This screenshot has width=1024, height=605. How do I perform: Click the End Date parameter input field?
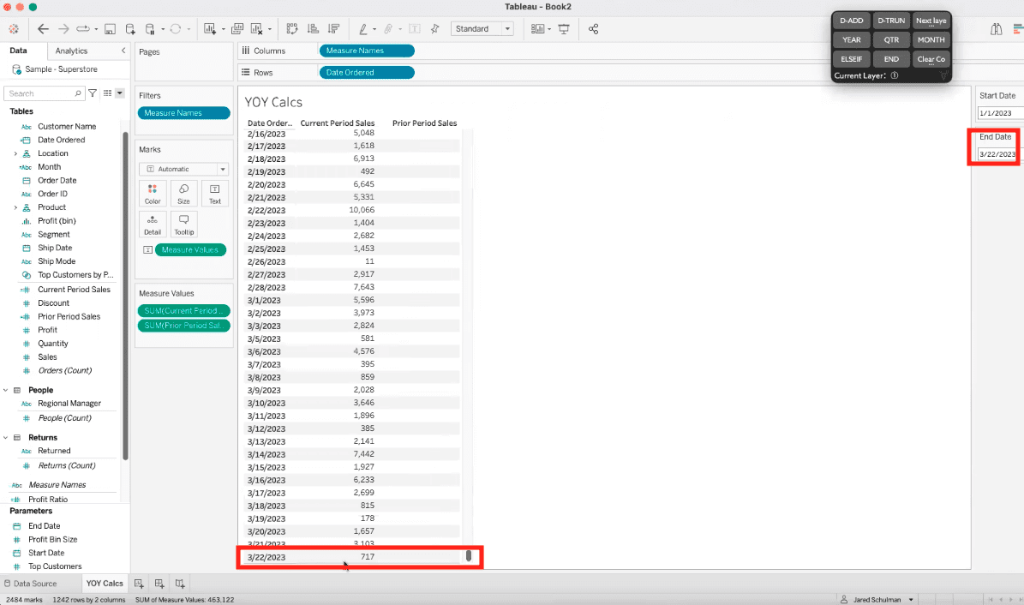[997, 154]
